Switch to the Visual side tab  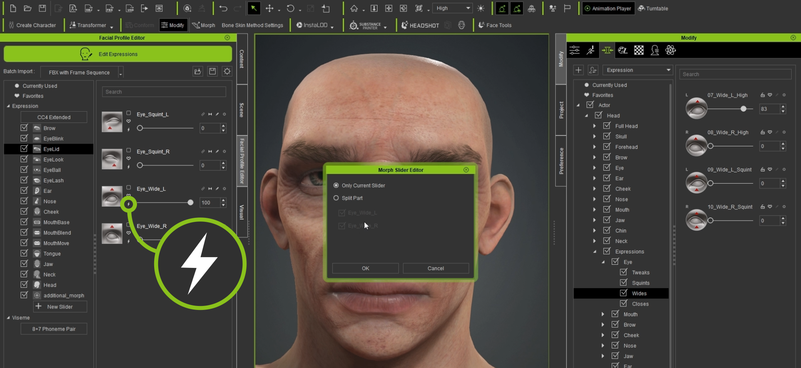pos(242,212)
